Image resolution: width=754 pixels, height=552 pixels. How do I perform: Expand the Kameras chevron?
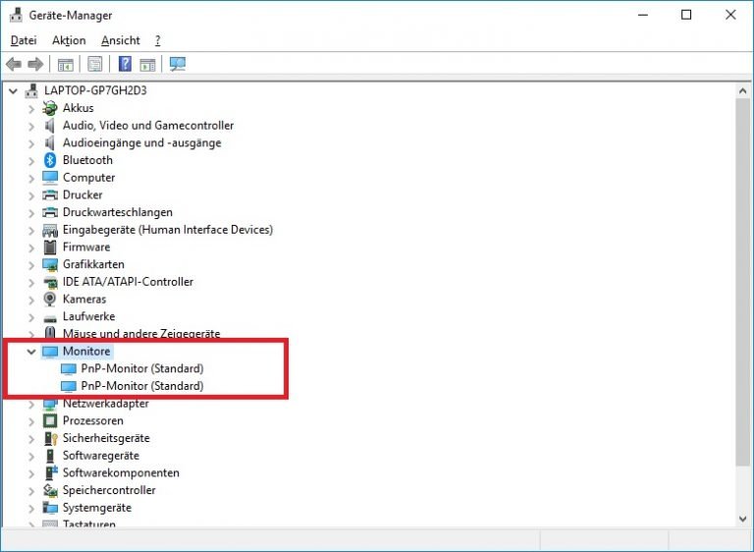click(x=31, y=300)
